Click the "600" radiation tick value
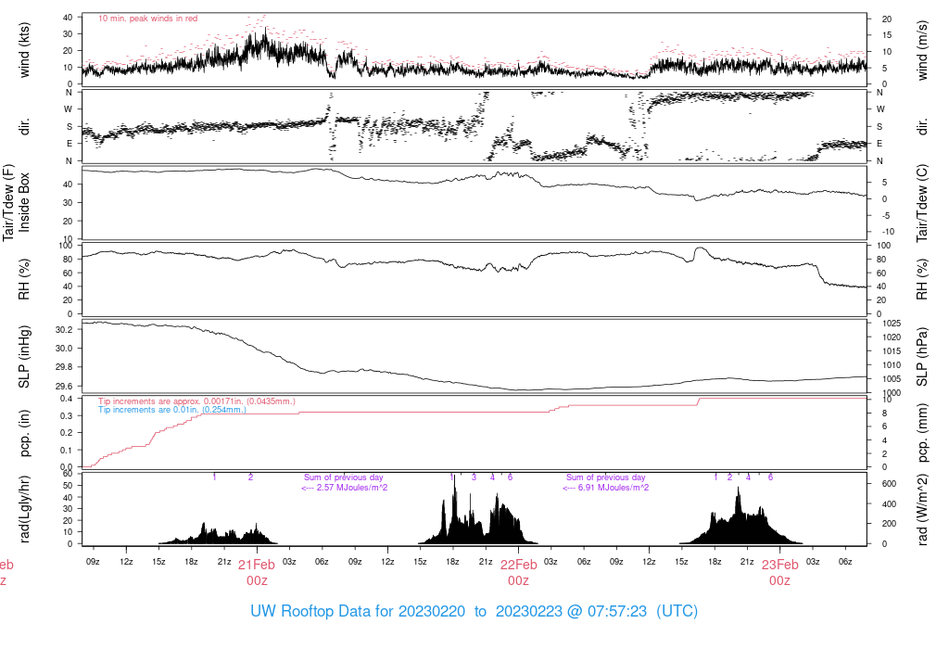This screenshot has width=949, height=649. click(889, 484)
